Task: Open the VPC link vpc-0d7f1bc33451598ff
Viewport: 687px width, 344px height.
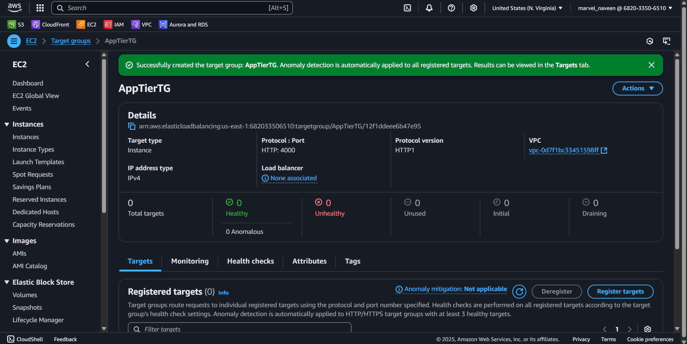Action: click(x=568, y=150)
